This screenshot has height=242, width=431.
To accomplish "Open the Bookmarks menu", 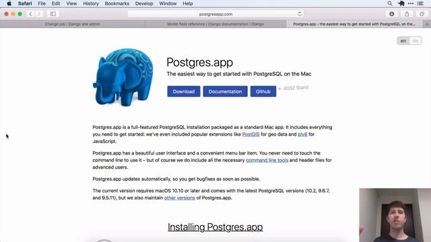I will 117,3.
